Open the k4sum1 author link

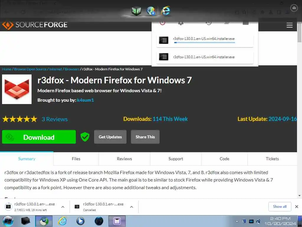point(85,100)
